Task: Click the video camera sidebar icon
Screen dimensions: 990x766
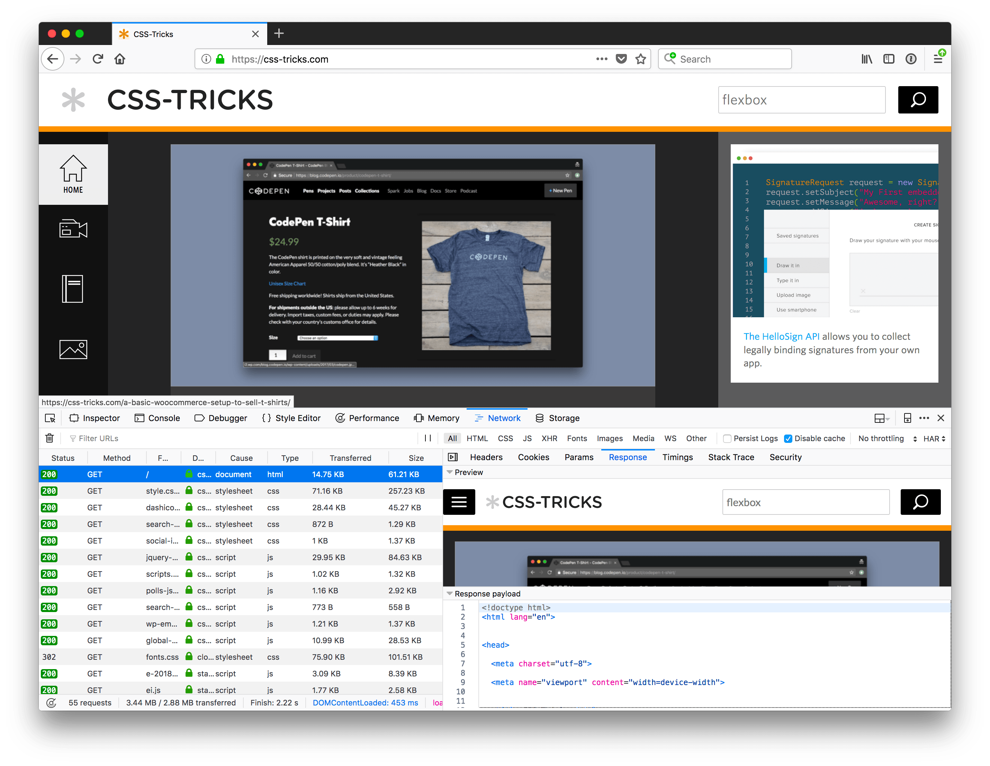Action: (73, 229)
